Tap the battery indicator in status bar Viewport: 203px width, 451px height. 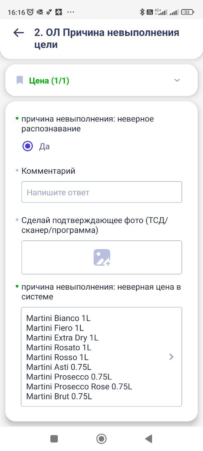point(187,12)
